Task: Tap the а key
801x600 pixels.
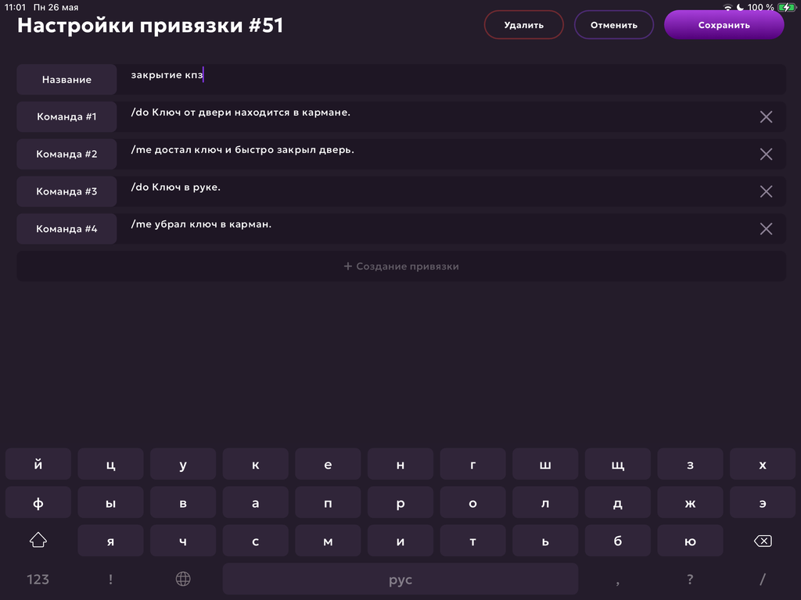Action: point(256,502)
